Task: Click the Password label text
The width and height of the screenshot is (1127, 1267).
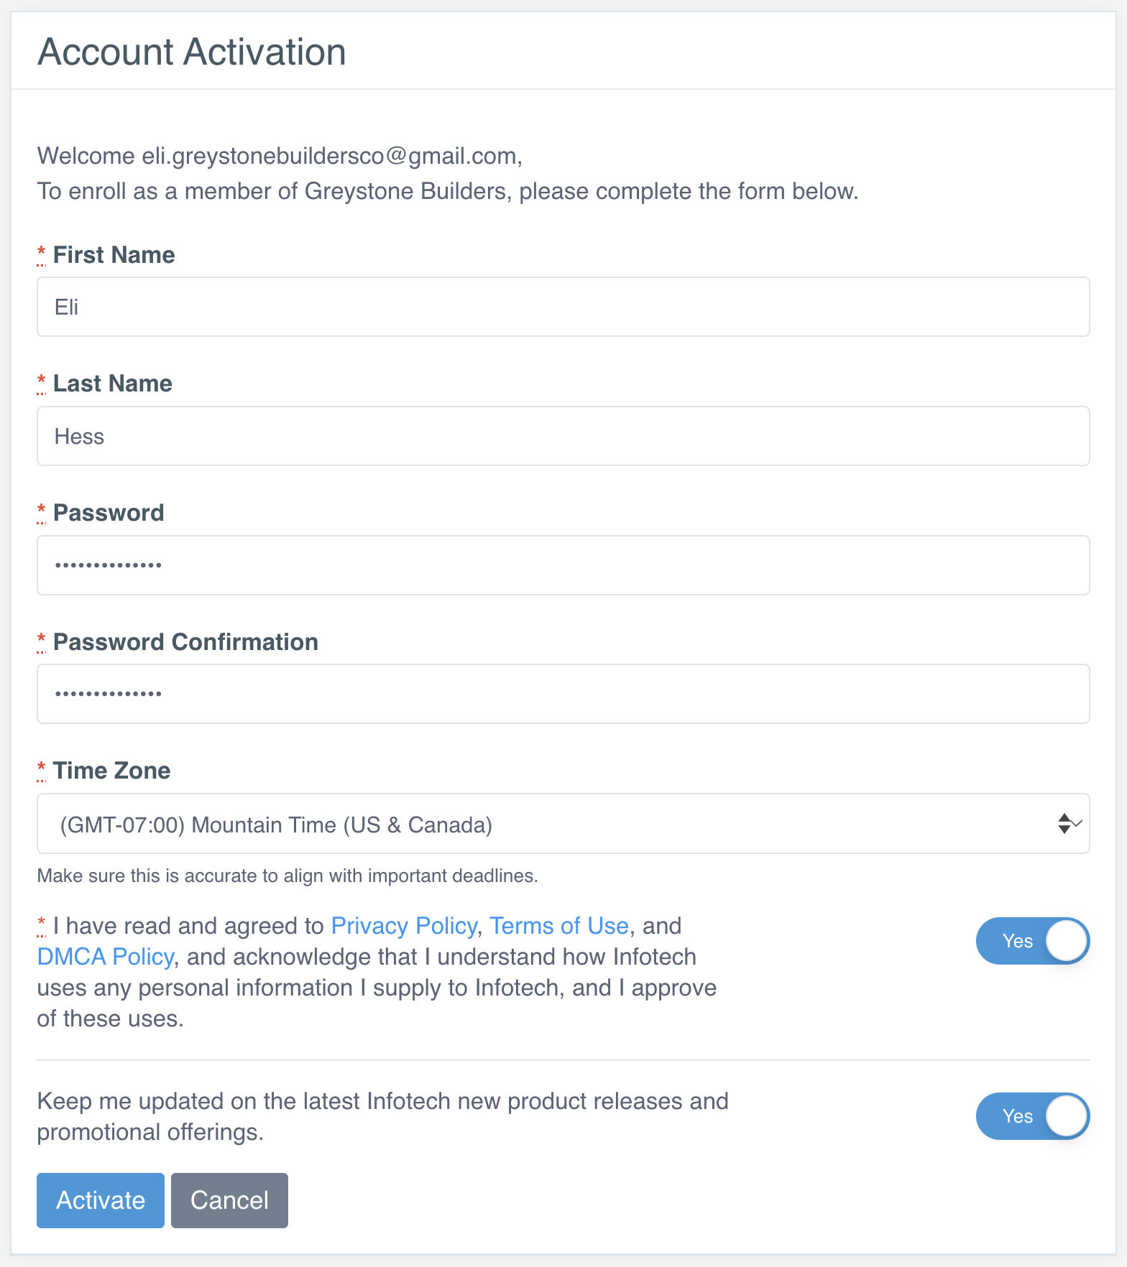Action: point(109,513)
